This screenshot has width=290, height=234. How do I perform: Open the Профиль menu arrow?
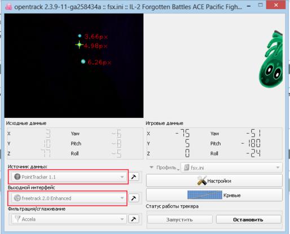click(x=151, y=167)
